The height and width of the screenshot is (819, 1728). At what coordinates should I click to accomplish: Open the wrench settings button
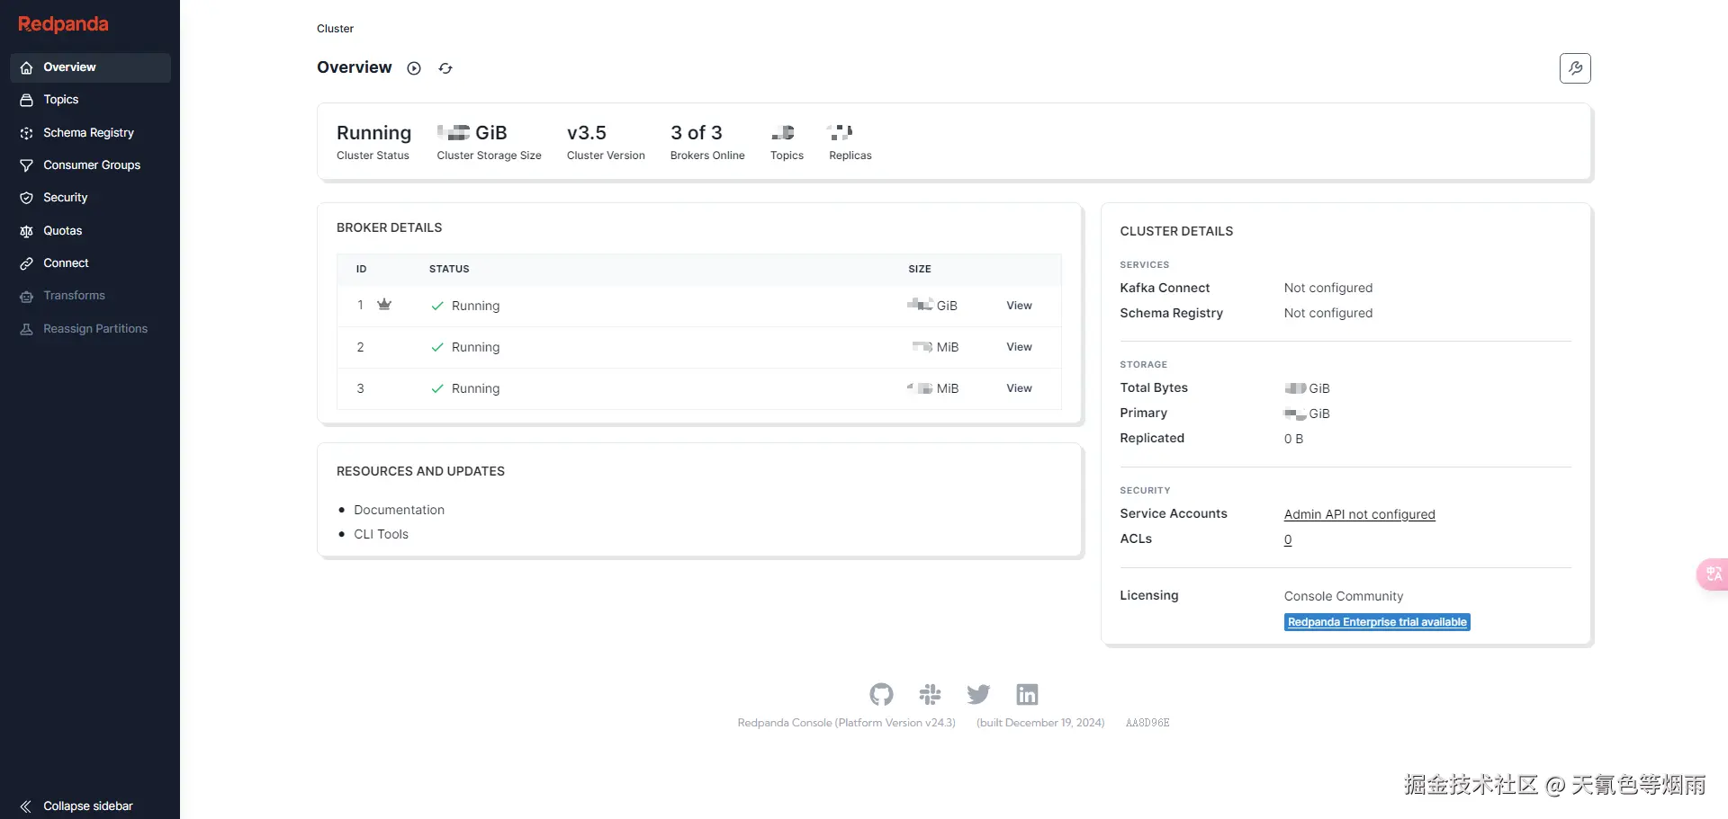point(1575,68)
